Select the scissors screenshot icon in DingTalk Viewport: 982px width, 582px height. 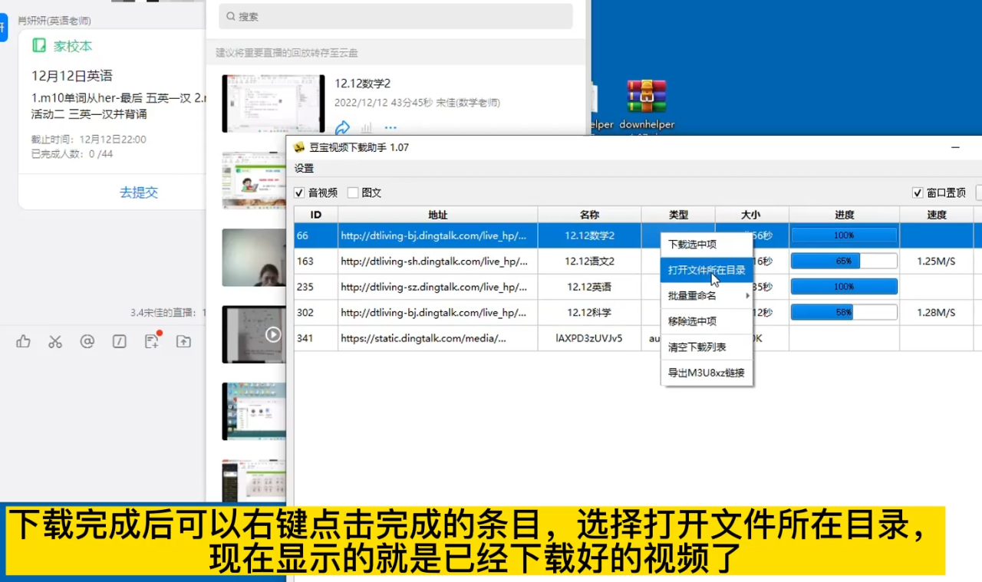(55, 342)
